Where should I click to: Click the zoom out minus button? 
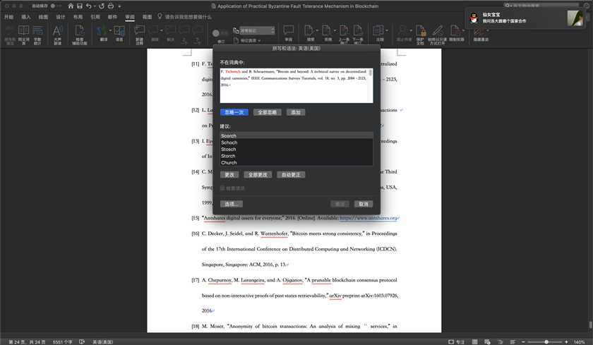tap(523, 341)
